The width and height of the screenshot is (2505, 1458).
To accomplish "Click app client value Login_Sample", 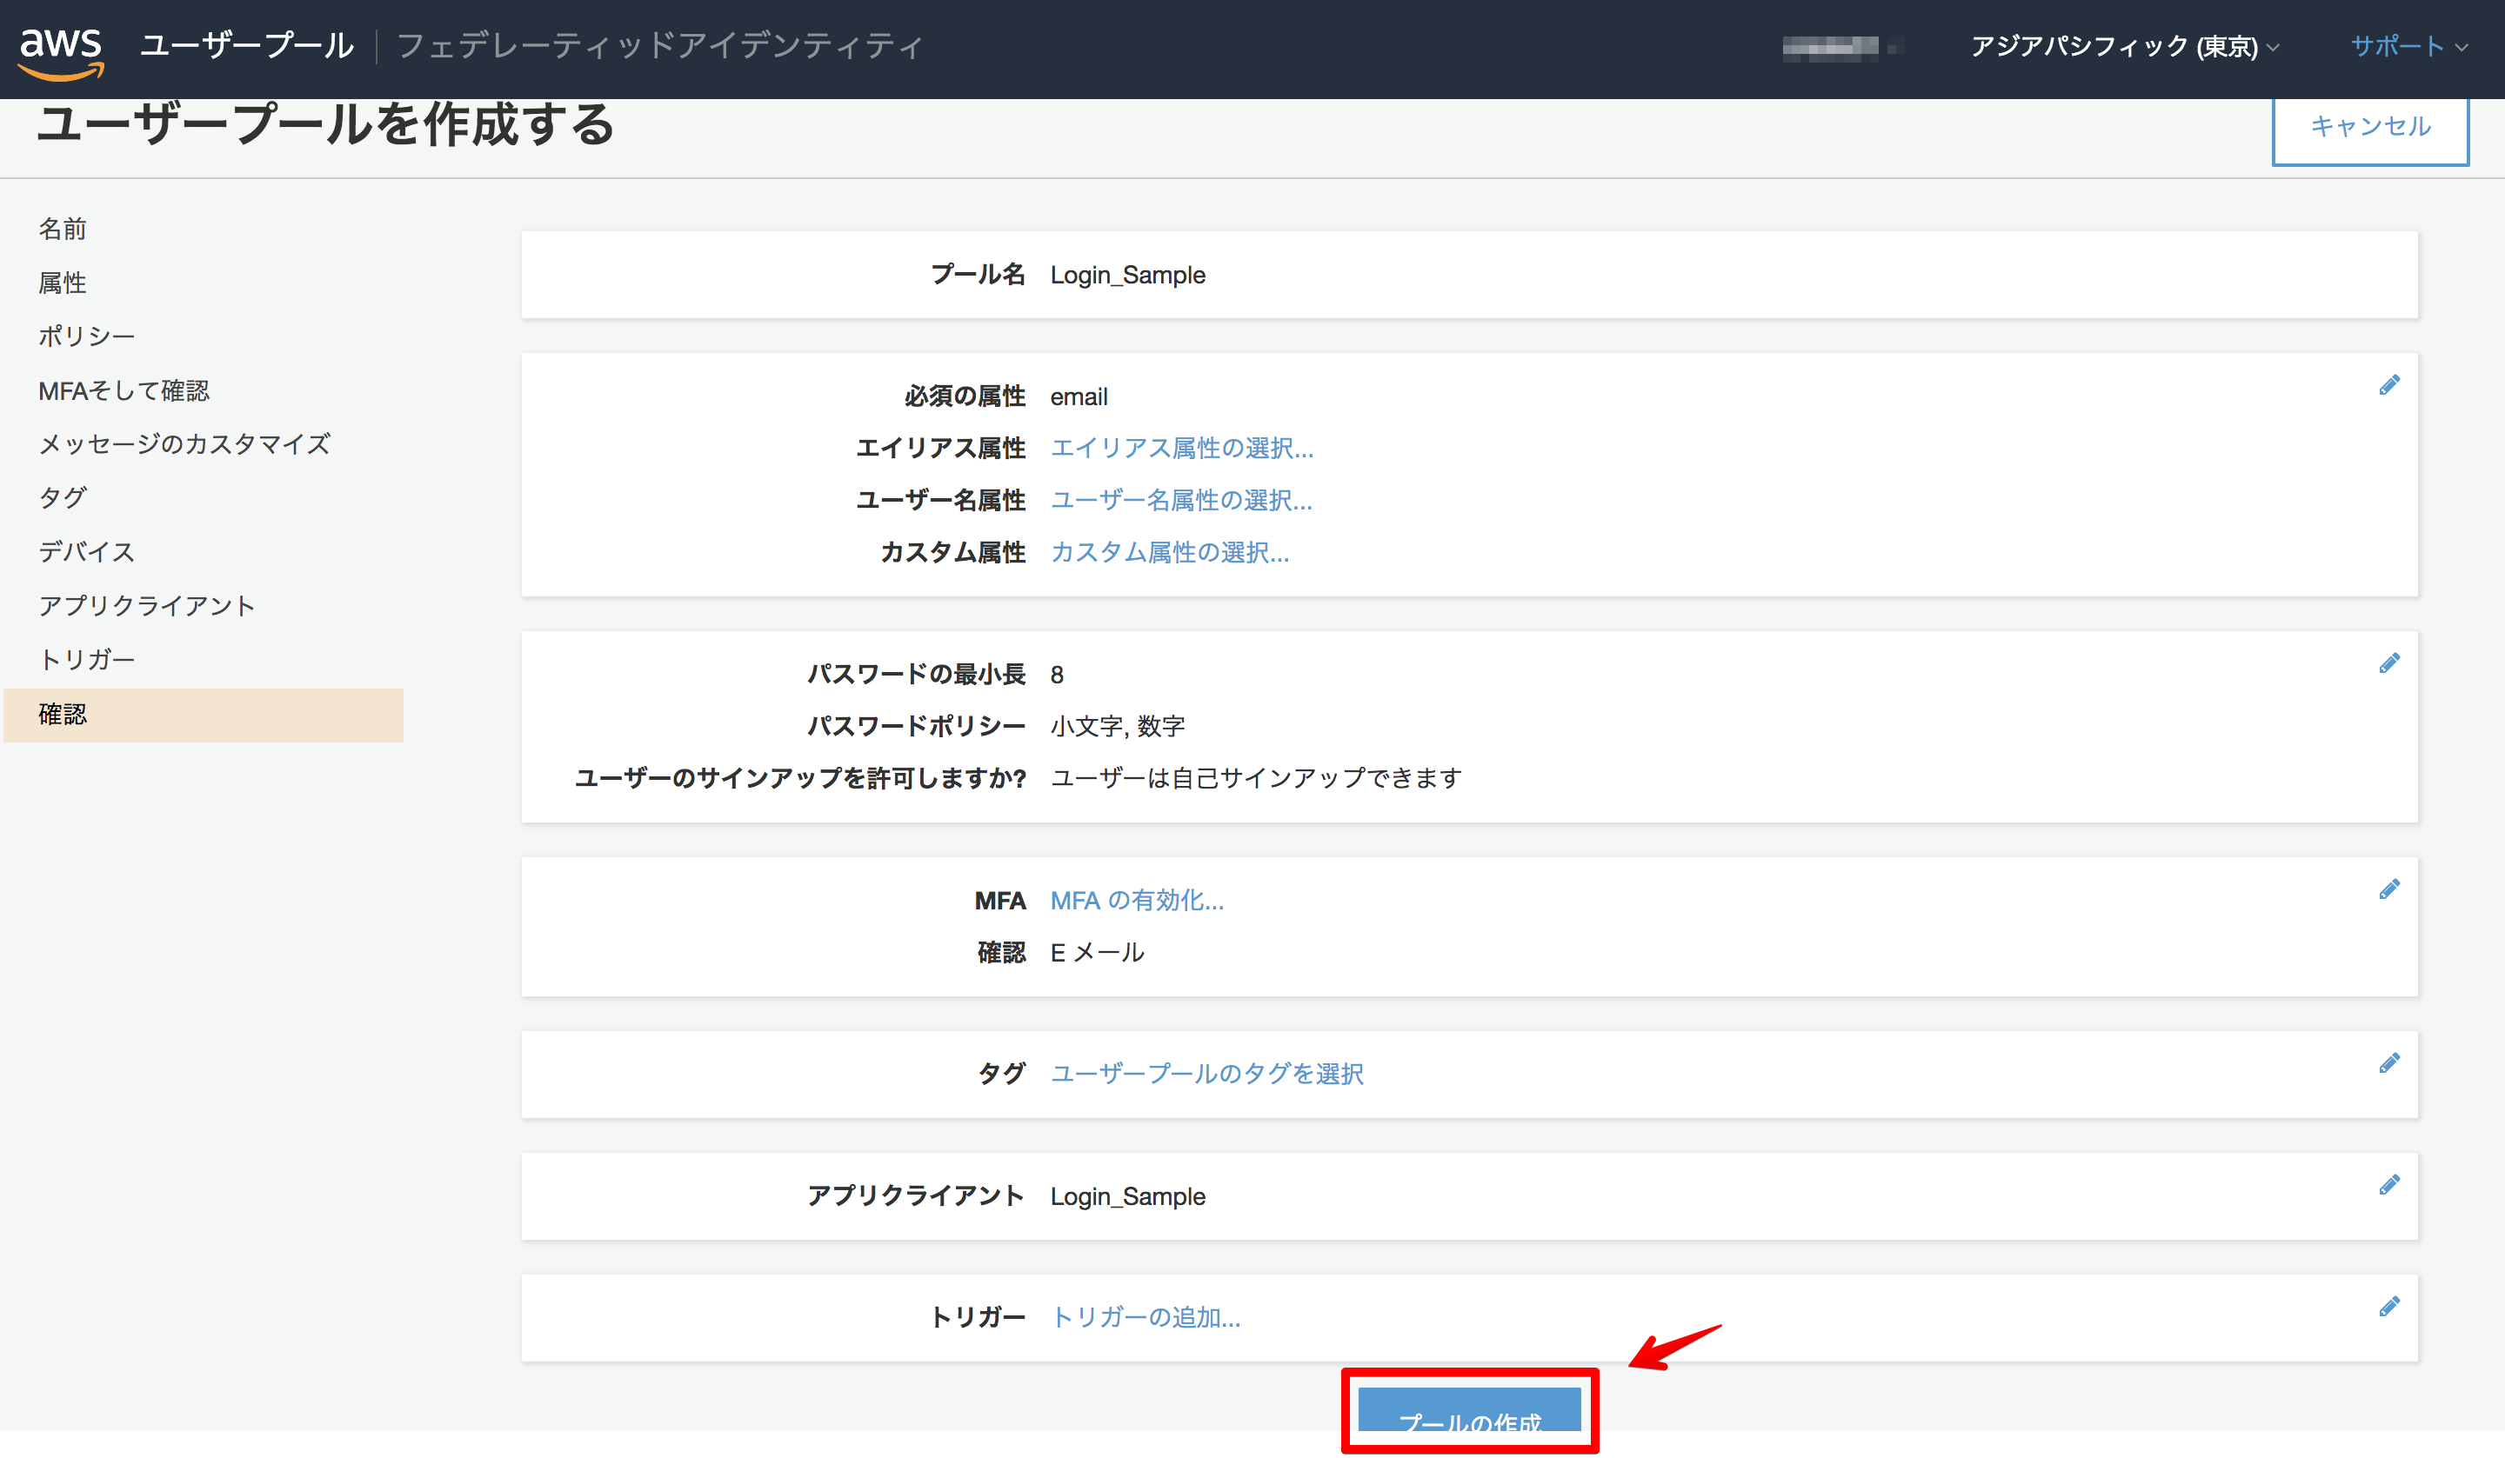I will [1127, 1196].
